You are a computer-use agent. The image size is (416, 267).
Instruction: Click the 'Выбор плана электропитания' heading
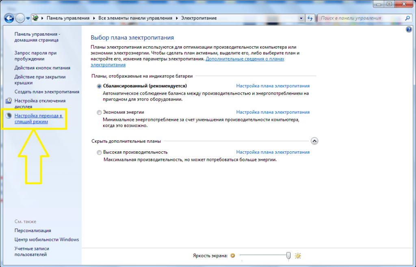[132, 38]
